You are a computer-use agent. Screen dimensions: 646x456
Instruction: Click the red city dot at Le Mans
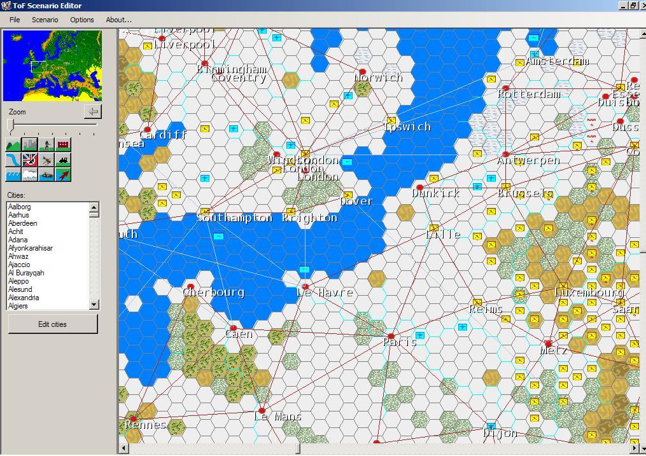pos(262,410)
